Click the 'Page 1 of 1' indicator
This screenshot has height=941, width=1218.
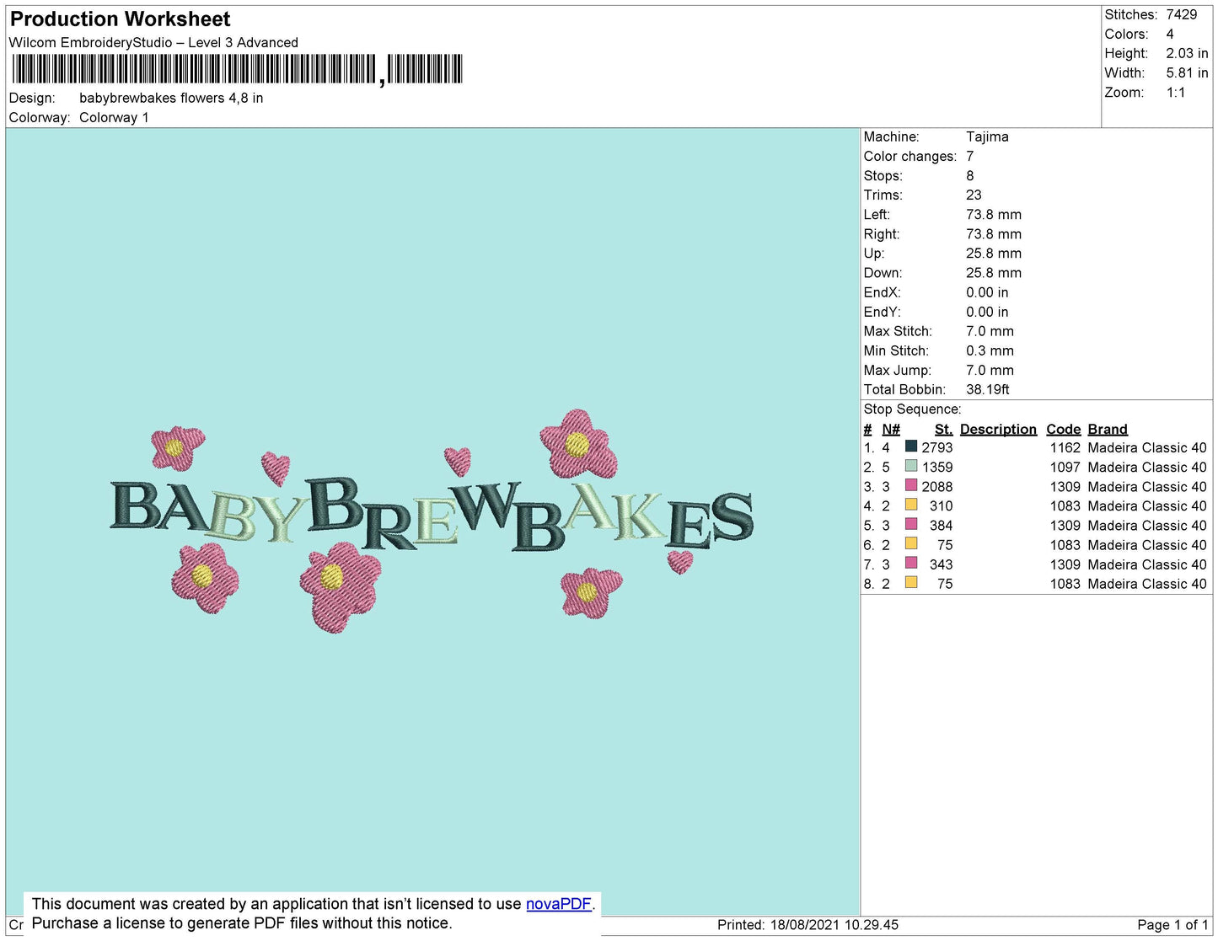tap(1172, 925)
